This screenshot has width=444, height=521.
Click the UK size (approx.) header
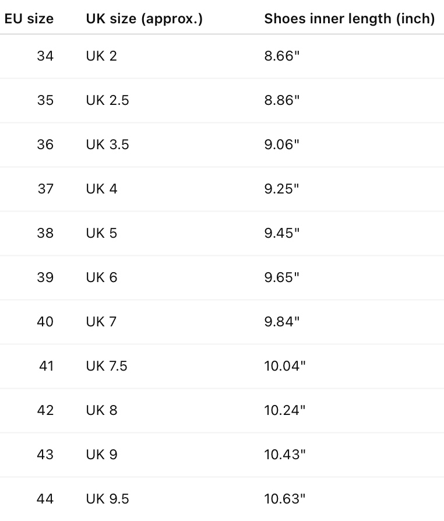click(144, 19)
